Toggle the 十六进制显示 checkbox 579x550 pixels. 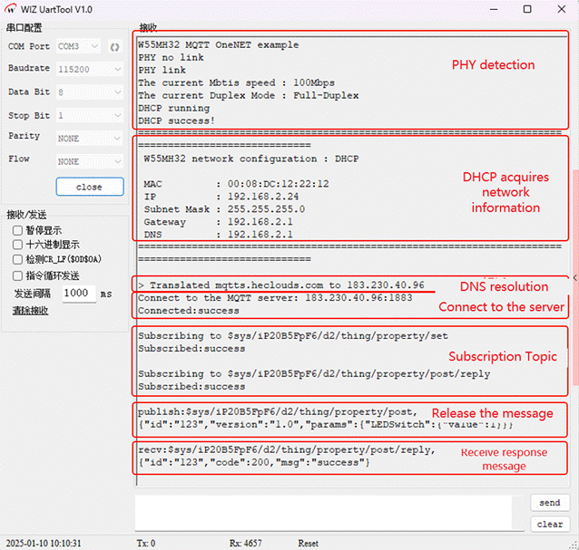[17, 245]
